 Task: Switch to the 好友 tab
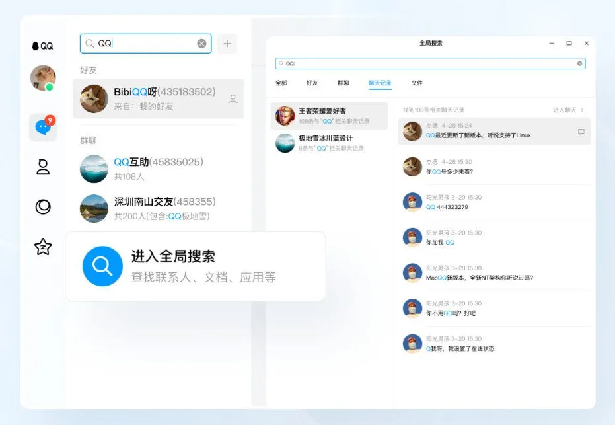pyautogui.click(x=312, y=83)
